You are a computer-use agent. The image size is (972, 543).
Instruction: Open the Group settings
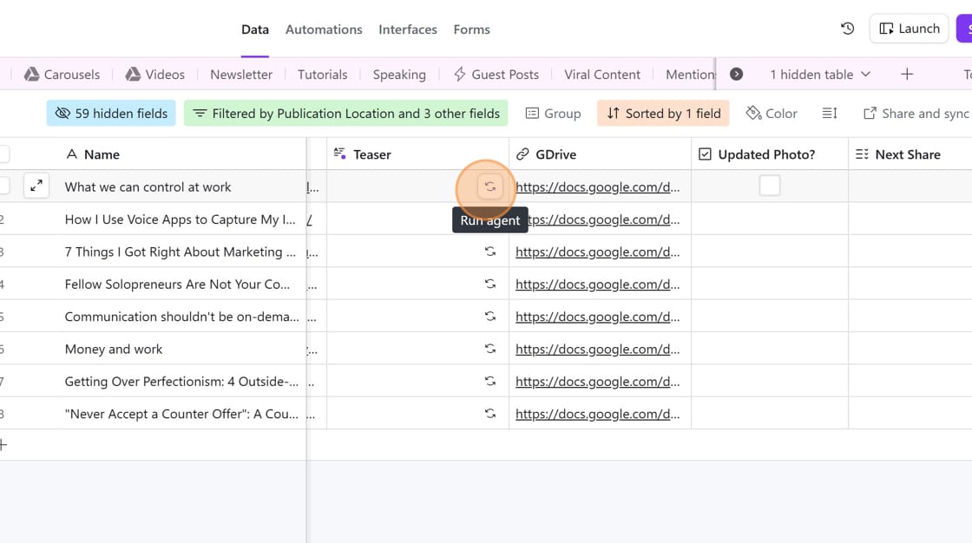pos(553,113)
